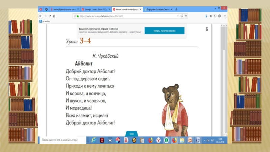Image resolution: width=270 pixels, height=152 pixels.
Task: Open the green circle app on taskbar
Action: pos(166,140)
